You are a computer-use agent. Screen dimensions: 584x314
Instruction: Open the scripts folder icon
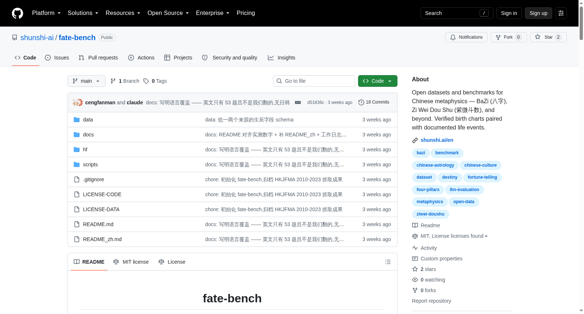coord(77,164)
